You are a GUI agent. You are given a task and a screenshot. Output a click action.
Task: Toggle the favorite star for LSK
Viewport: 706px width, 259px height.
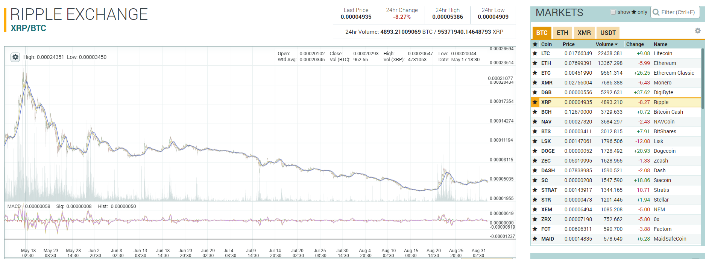pos(535,141)
